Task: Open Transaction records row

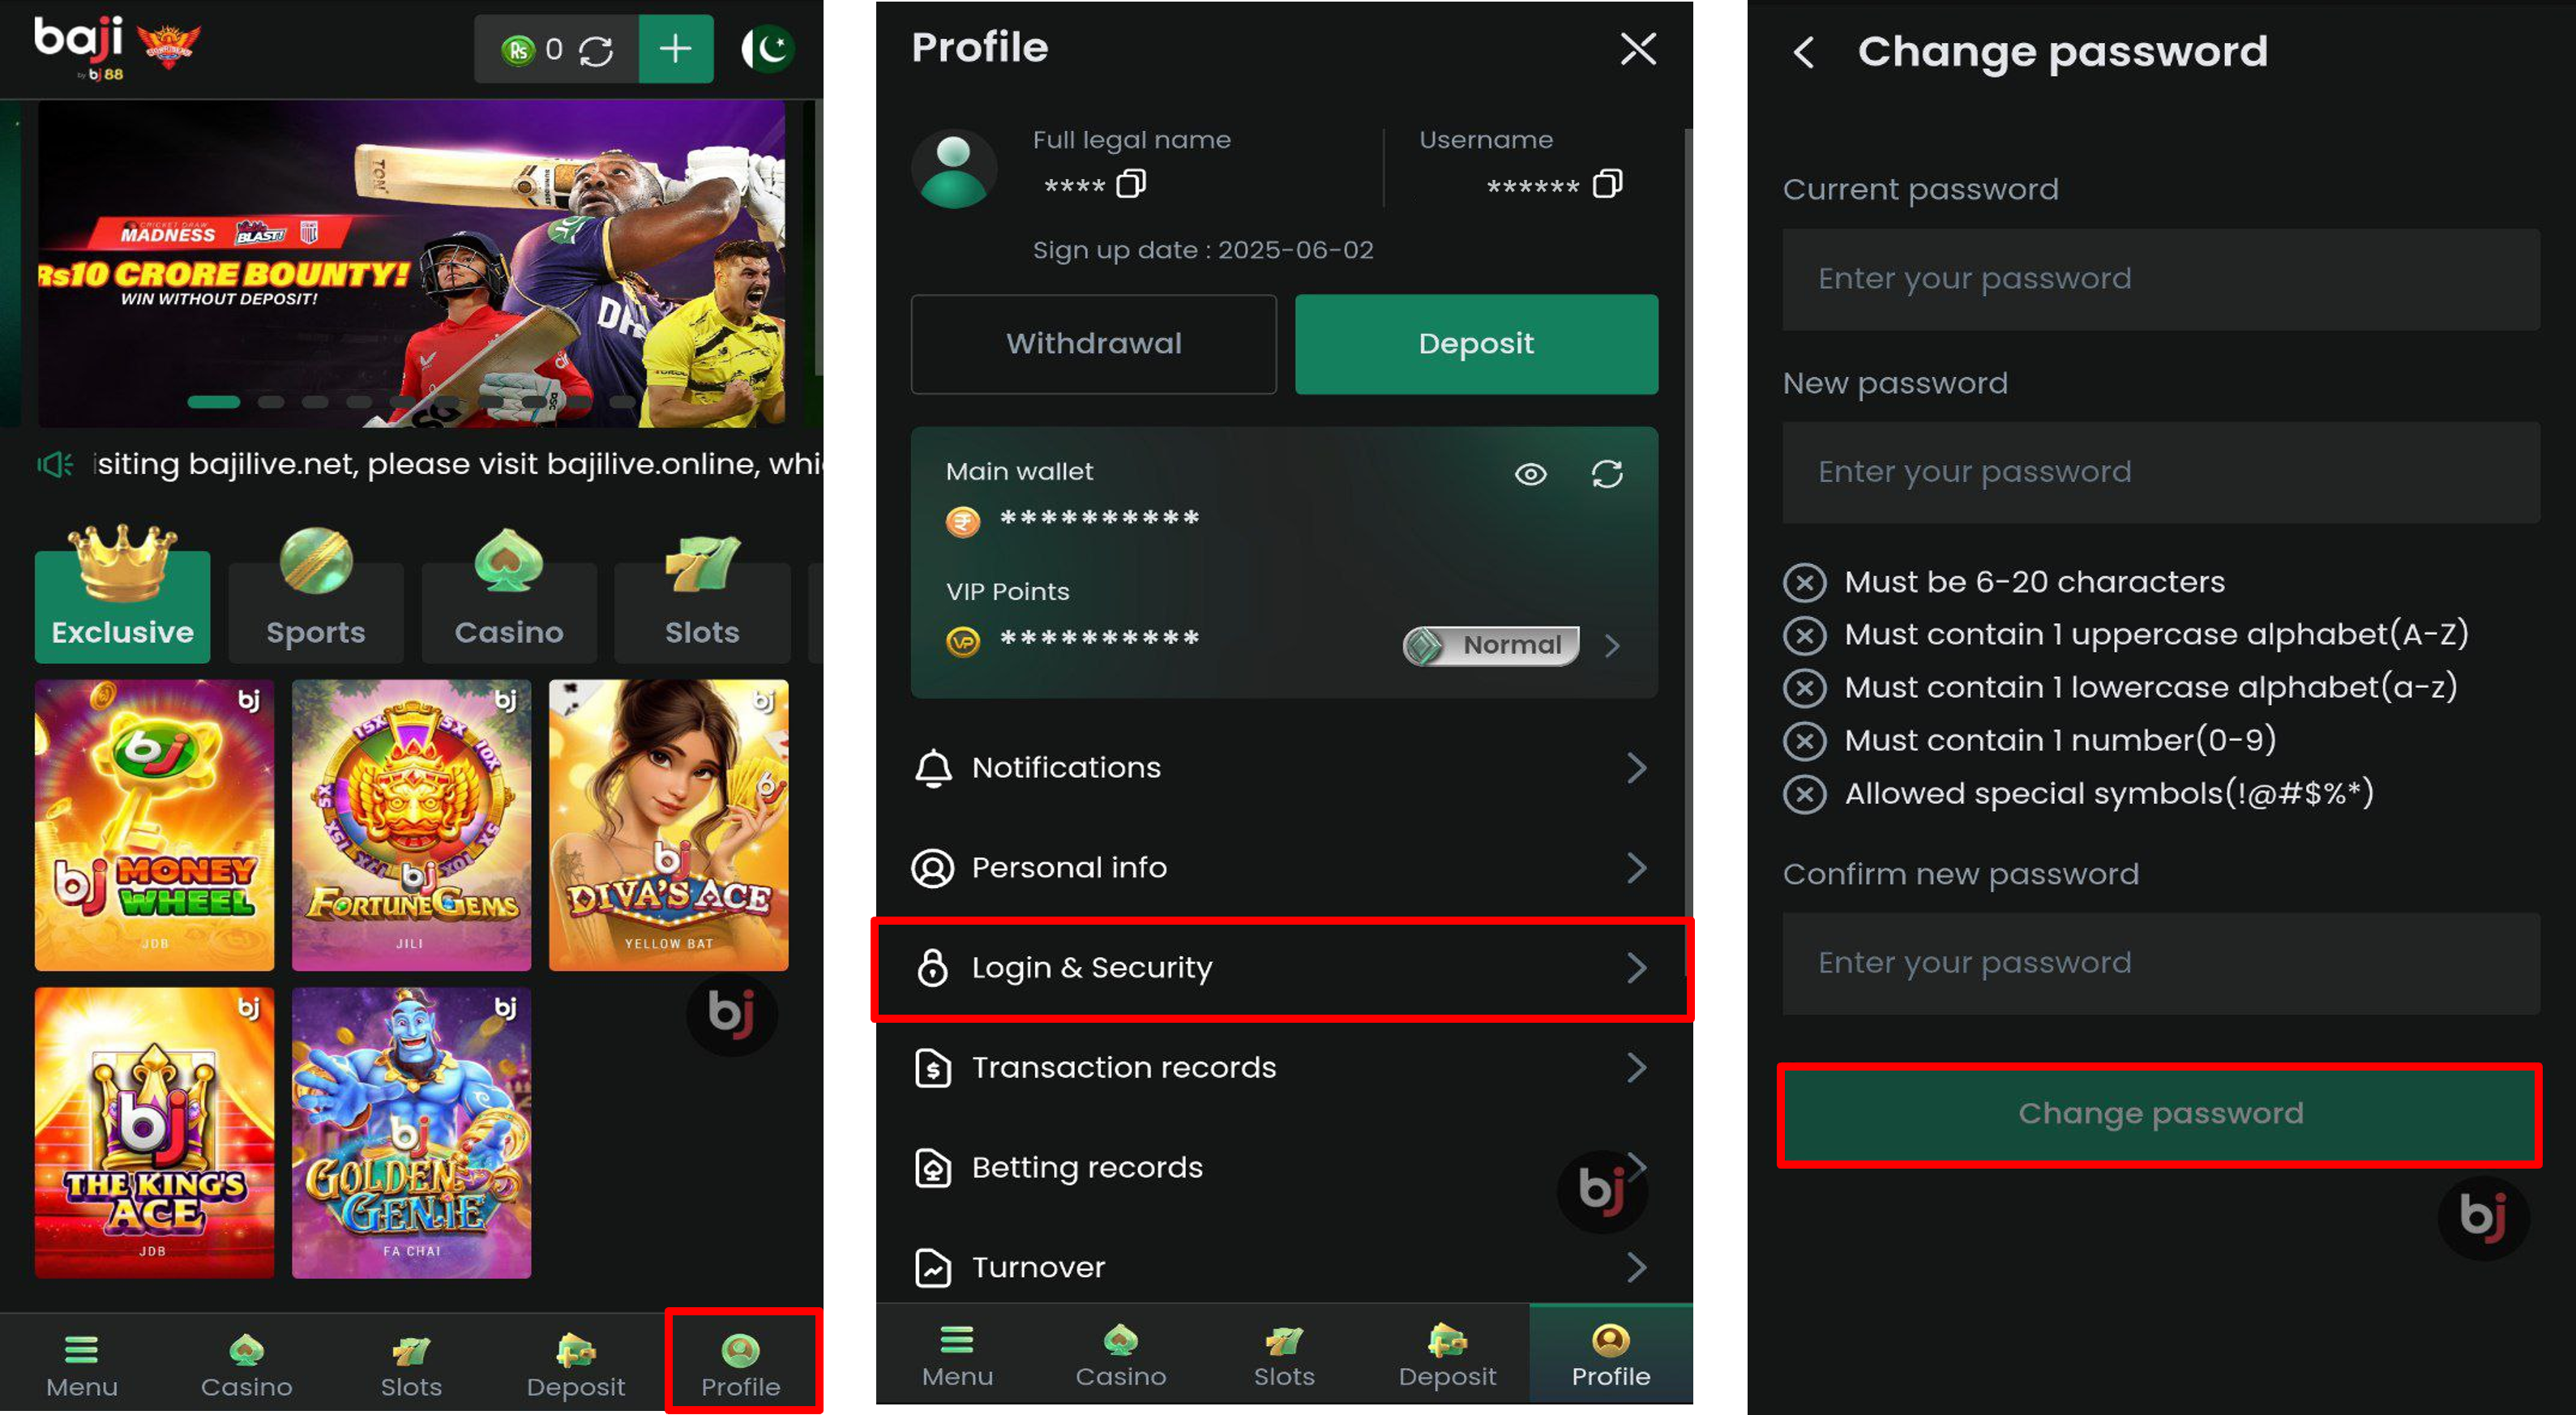Action: click(1283, 1068)
